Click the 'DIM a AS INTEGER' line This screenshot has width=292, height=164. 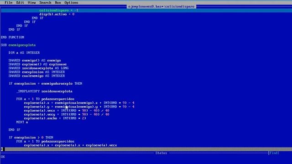pos(24,53)
